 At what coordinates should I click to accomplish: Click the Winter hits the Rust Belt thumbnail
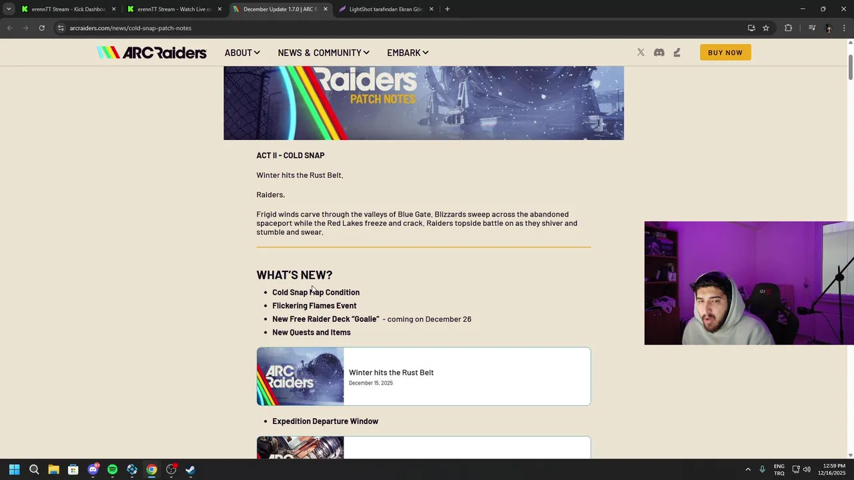300,376
